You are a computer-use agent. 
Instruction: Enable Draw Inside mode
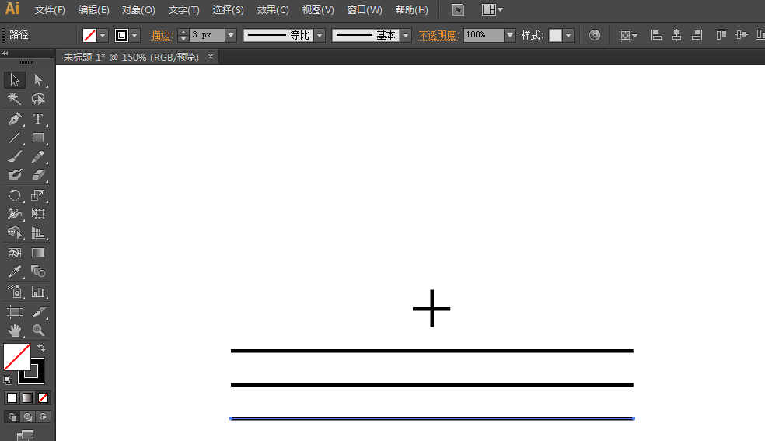click(43, 417)
